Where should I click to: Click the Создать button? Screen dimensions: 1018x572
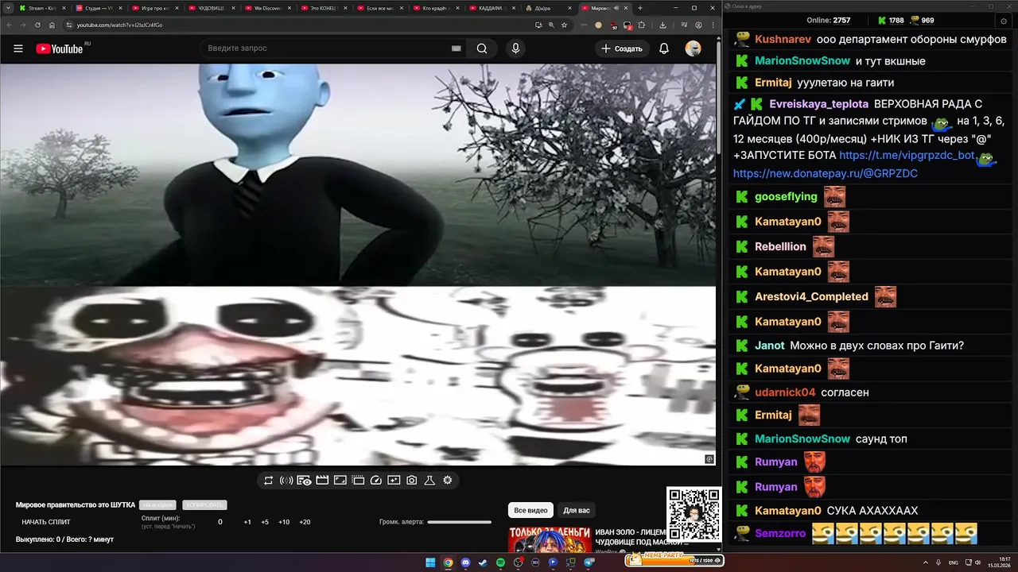pos(622,48)
